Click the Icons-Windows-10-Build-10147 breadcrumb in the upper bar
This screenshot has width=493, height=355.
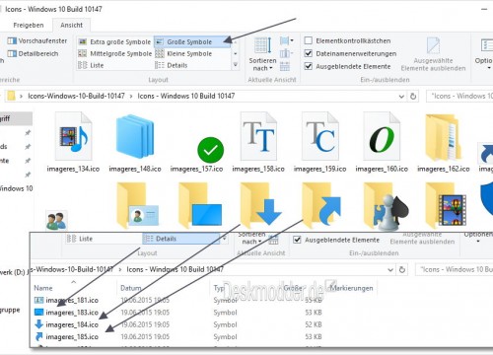(76, 96)
